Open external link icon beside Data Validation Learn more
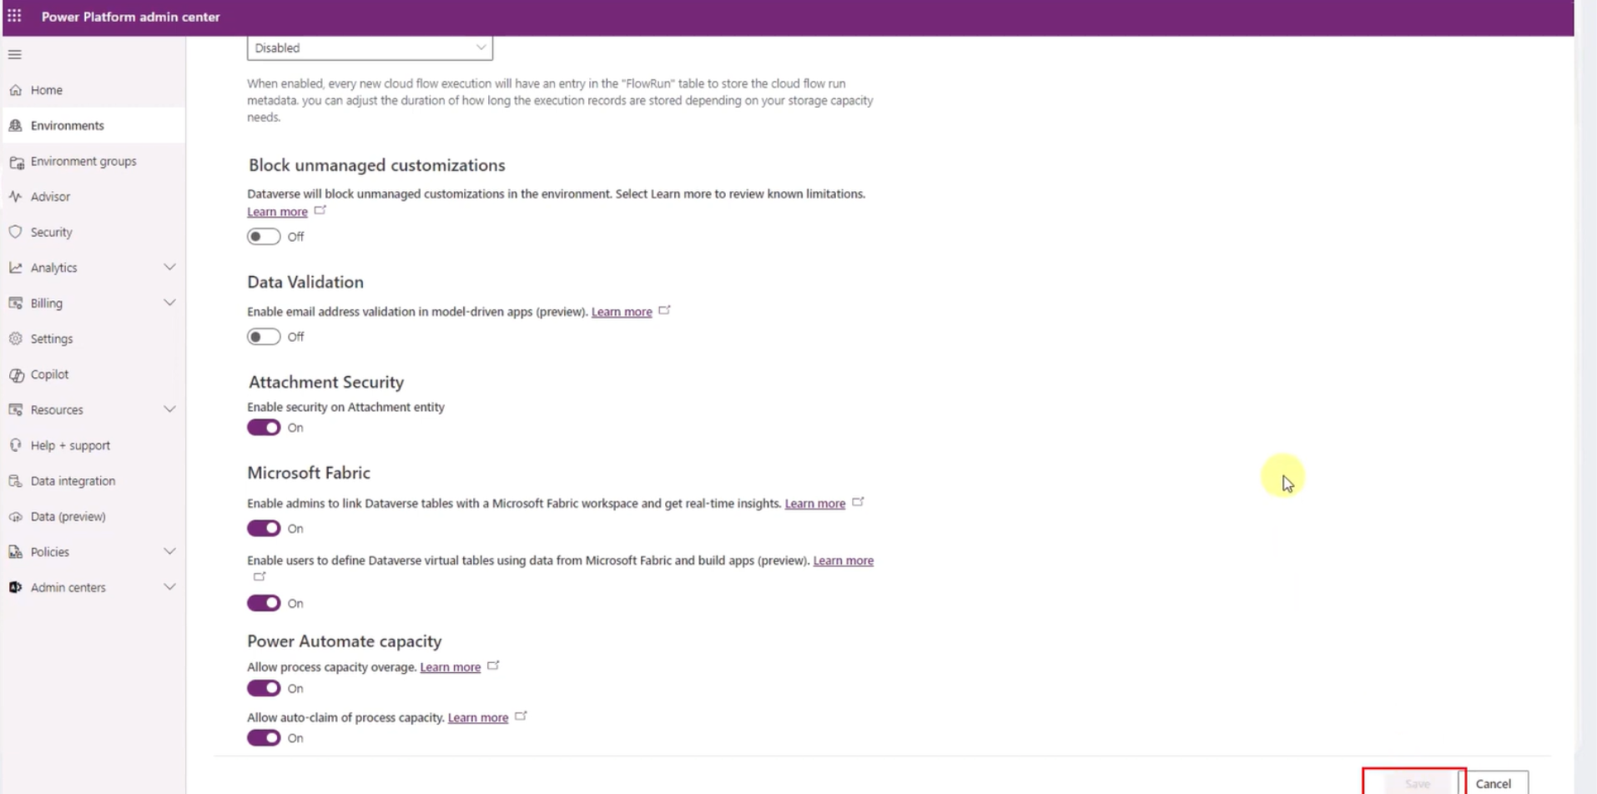Screen dimensions: 1597x794 coord(665,310)
